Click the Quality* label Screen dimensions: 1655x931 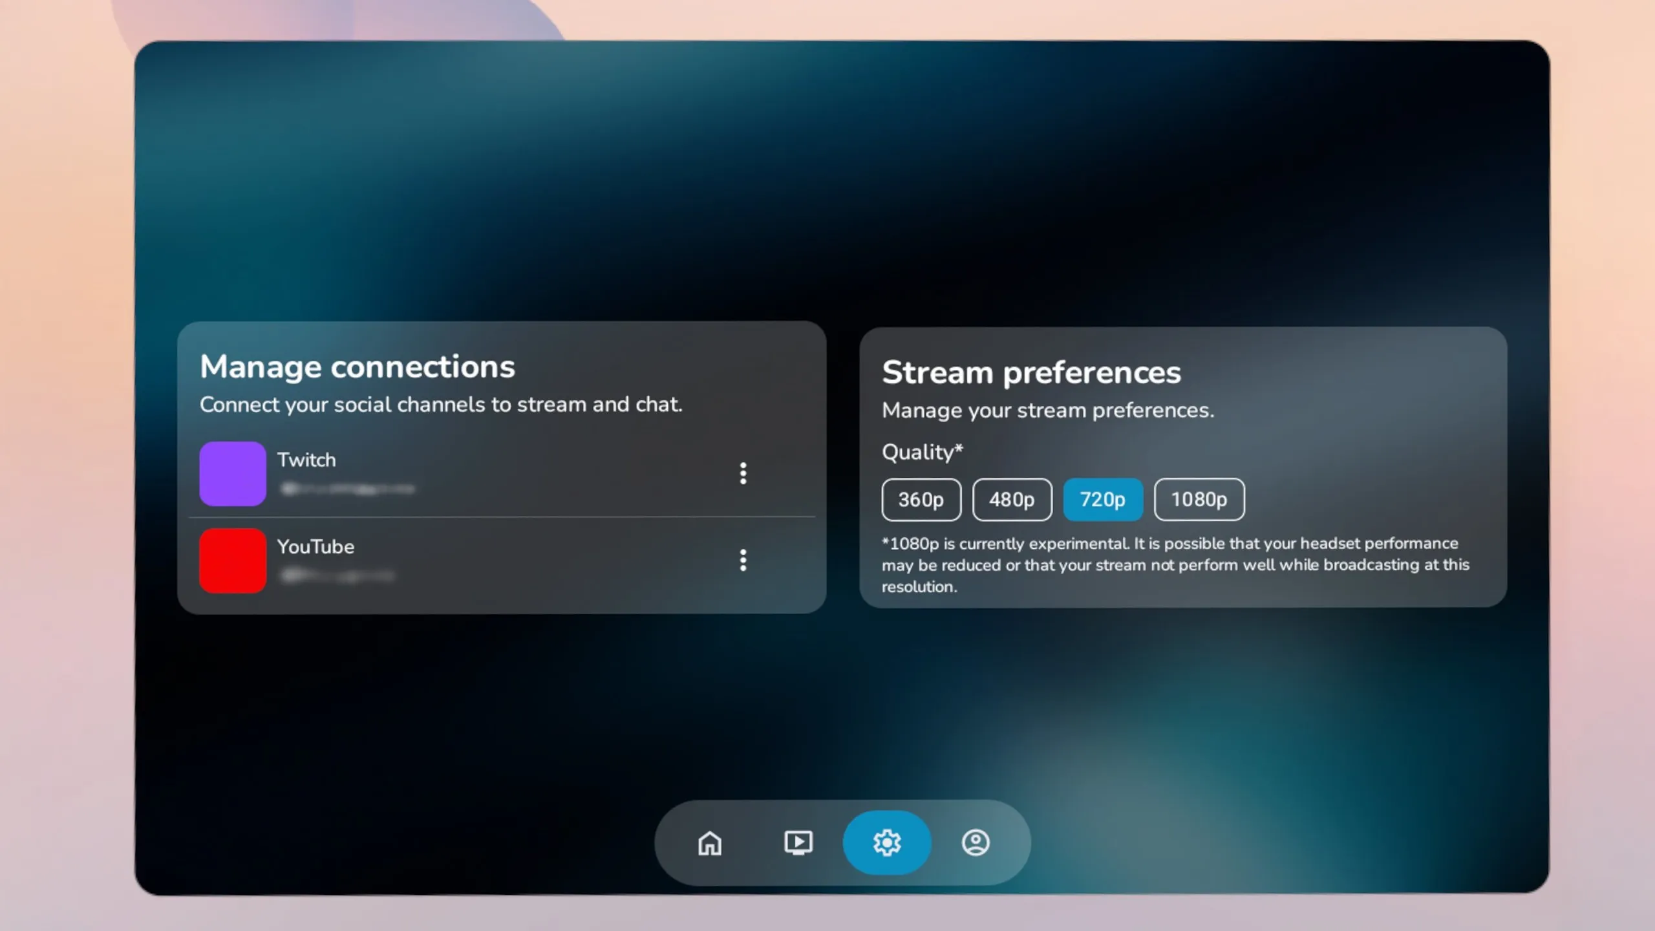922,451
